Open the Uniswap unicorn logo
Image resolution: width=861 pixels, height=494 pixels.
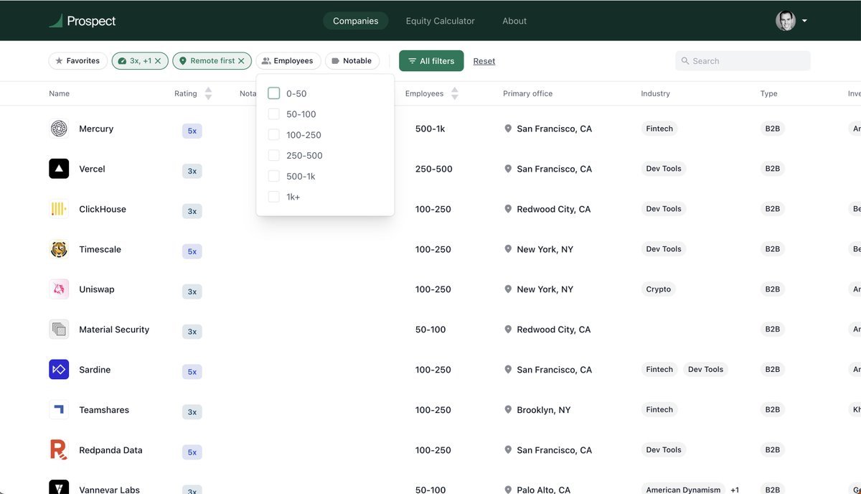point(59,289)
